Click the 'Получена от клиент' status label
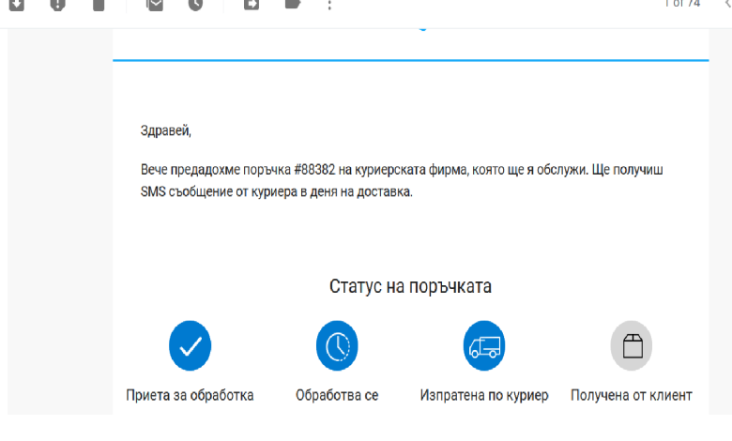 [x=632, y=395]
